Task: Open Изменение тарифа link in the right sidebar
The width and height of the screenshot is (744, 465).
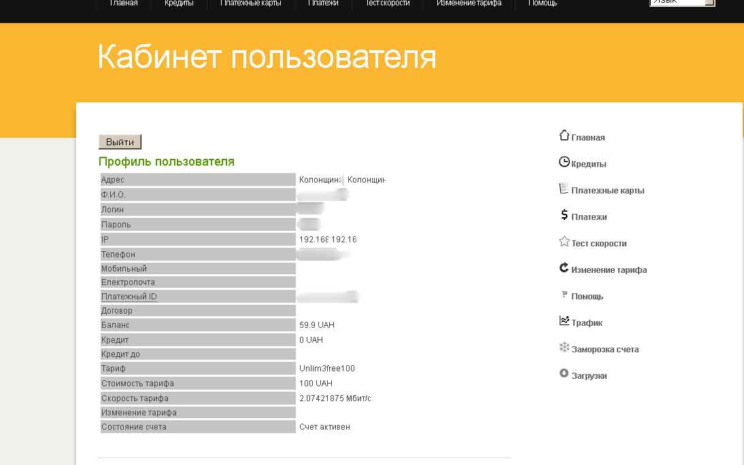Action: pyautogui.click(x=609, y=270)
